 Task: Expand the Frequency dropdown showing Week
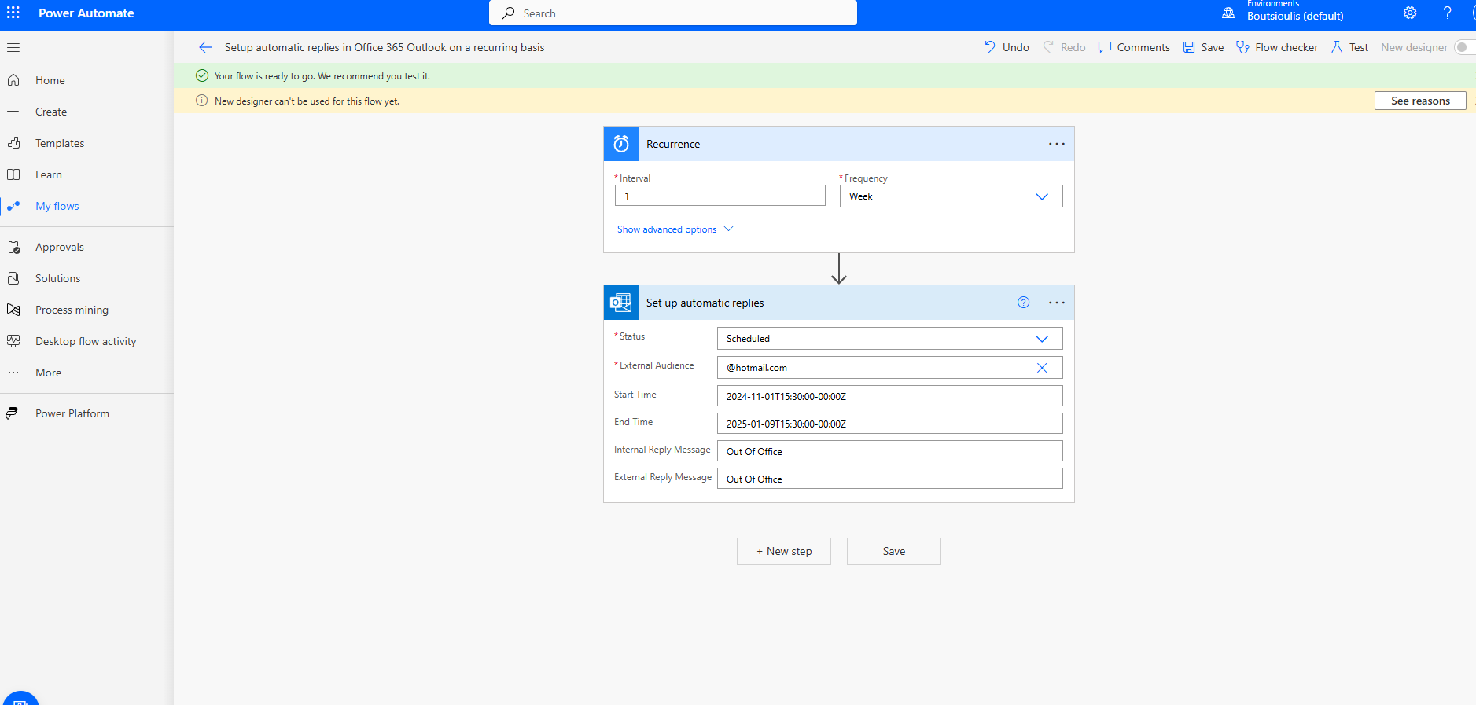(x=951, y=196)
